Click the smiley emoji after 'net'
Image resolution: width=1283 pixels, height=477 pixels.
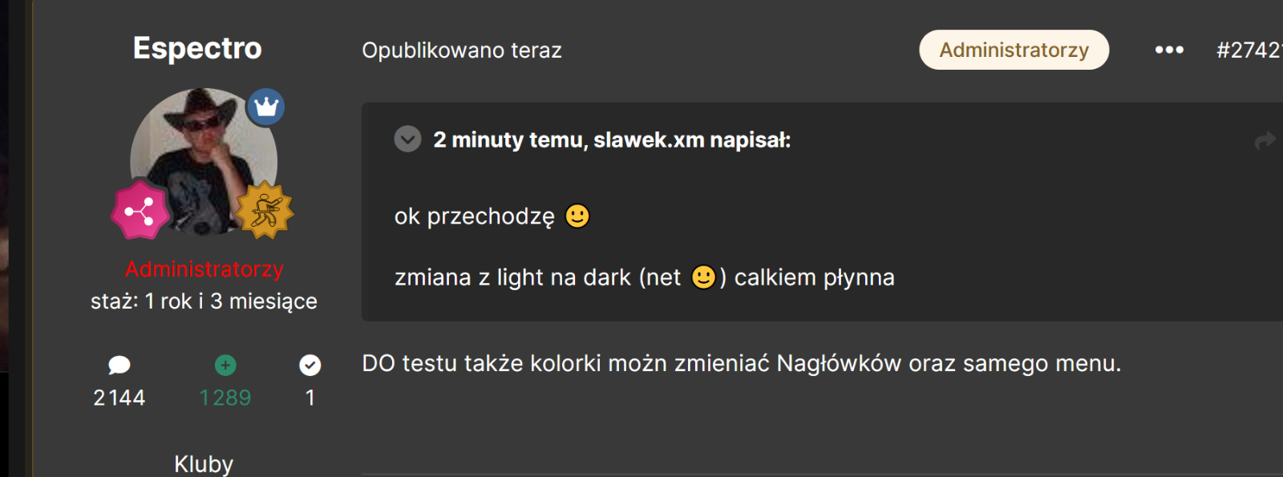click(703, 277)
